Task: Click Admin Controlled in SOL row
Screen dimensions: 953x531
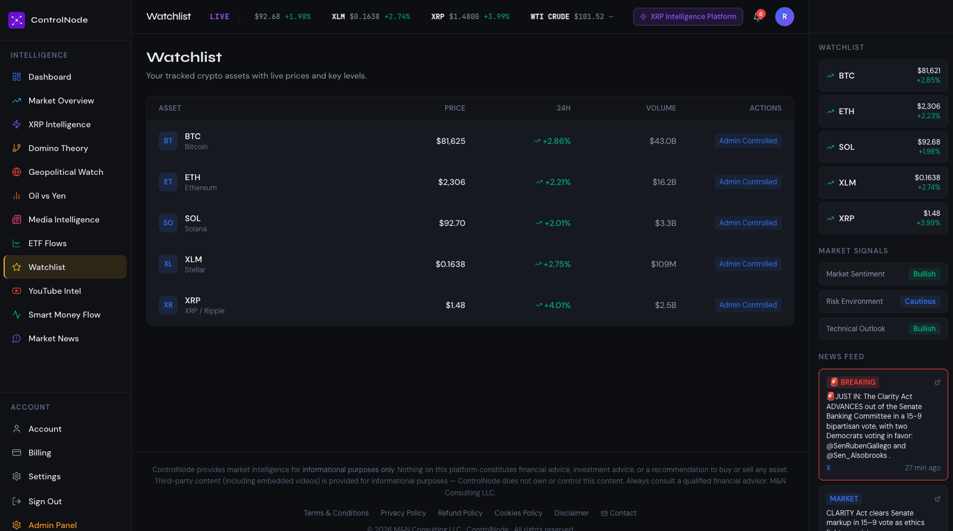Action: (748, 223)
